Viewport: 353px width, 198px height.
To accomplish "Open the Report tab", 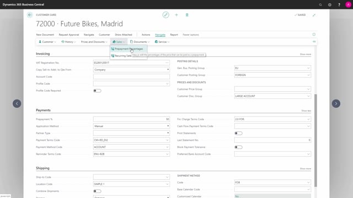I will [174, 35].
